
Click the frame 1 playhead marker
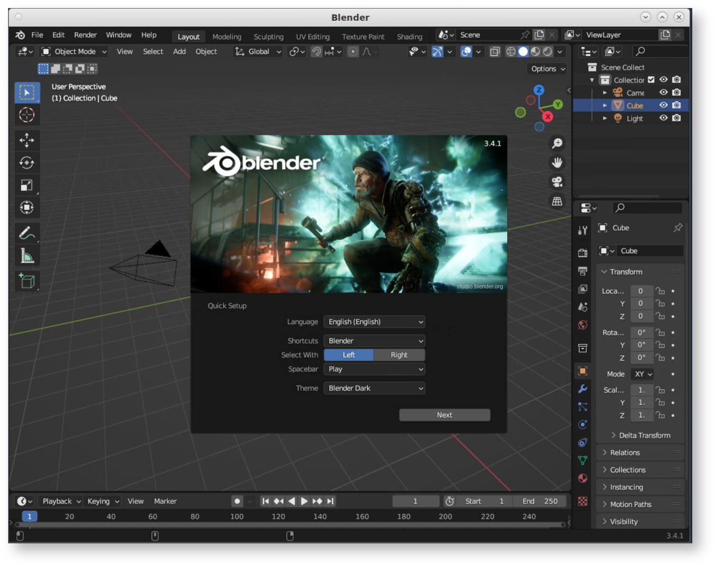(x=29, y=516)
